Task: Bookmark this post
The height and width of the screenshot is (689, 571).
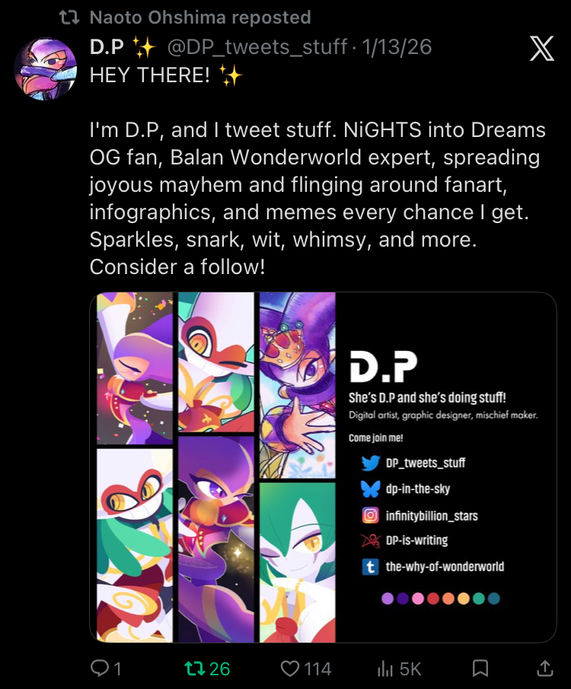Action: tap(480, 668)
